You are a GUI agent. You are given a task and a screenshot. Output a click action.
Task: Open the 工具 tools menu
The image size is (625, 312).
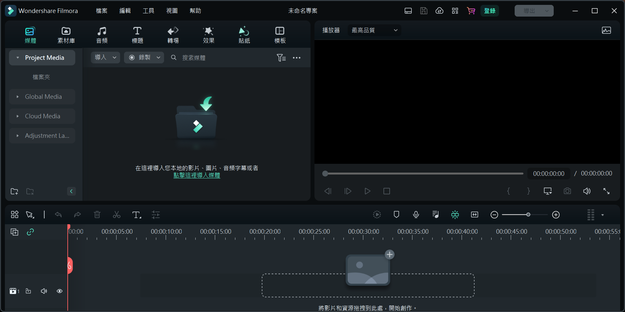click(x=148, y=11)
